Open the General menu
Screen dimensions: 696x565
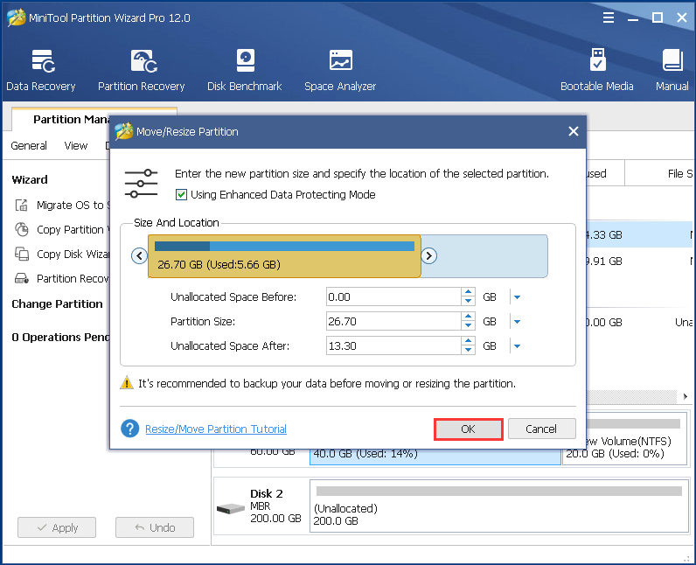29,145
